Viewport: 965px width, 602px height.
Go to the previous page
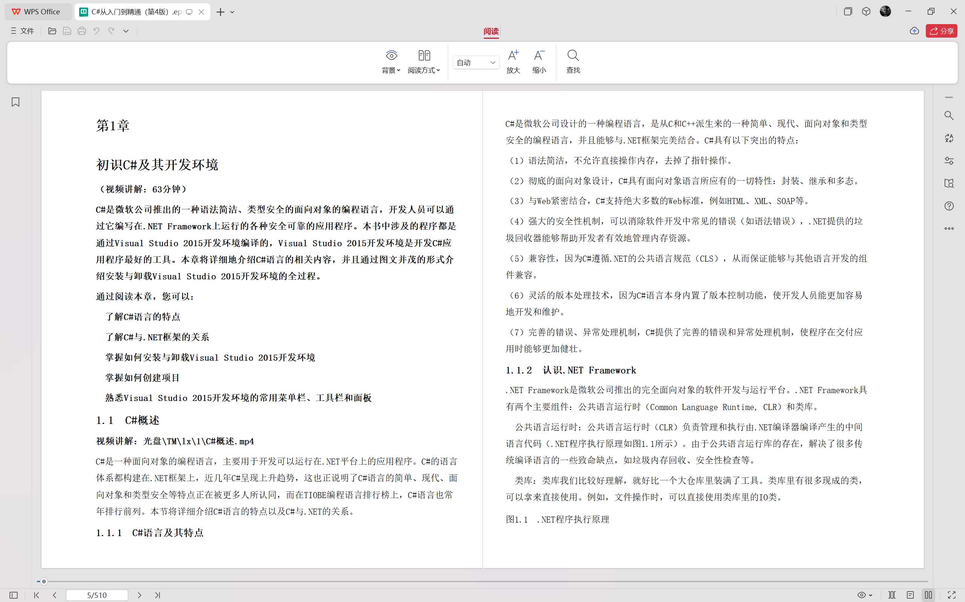[55, 595]
